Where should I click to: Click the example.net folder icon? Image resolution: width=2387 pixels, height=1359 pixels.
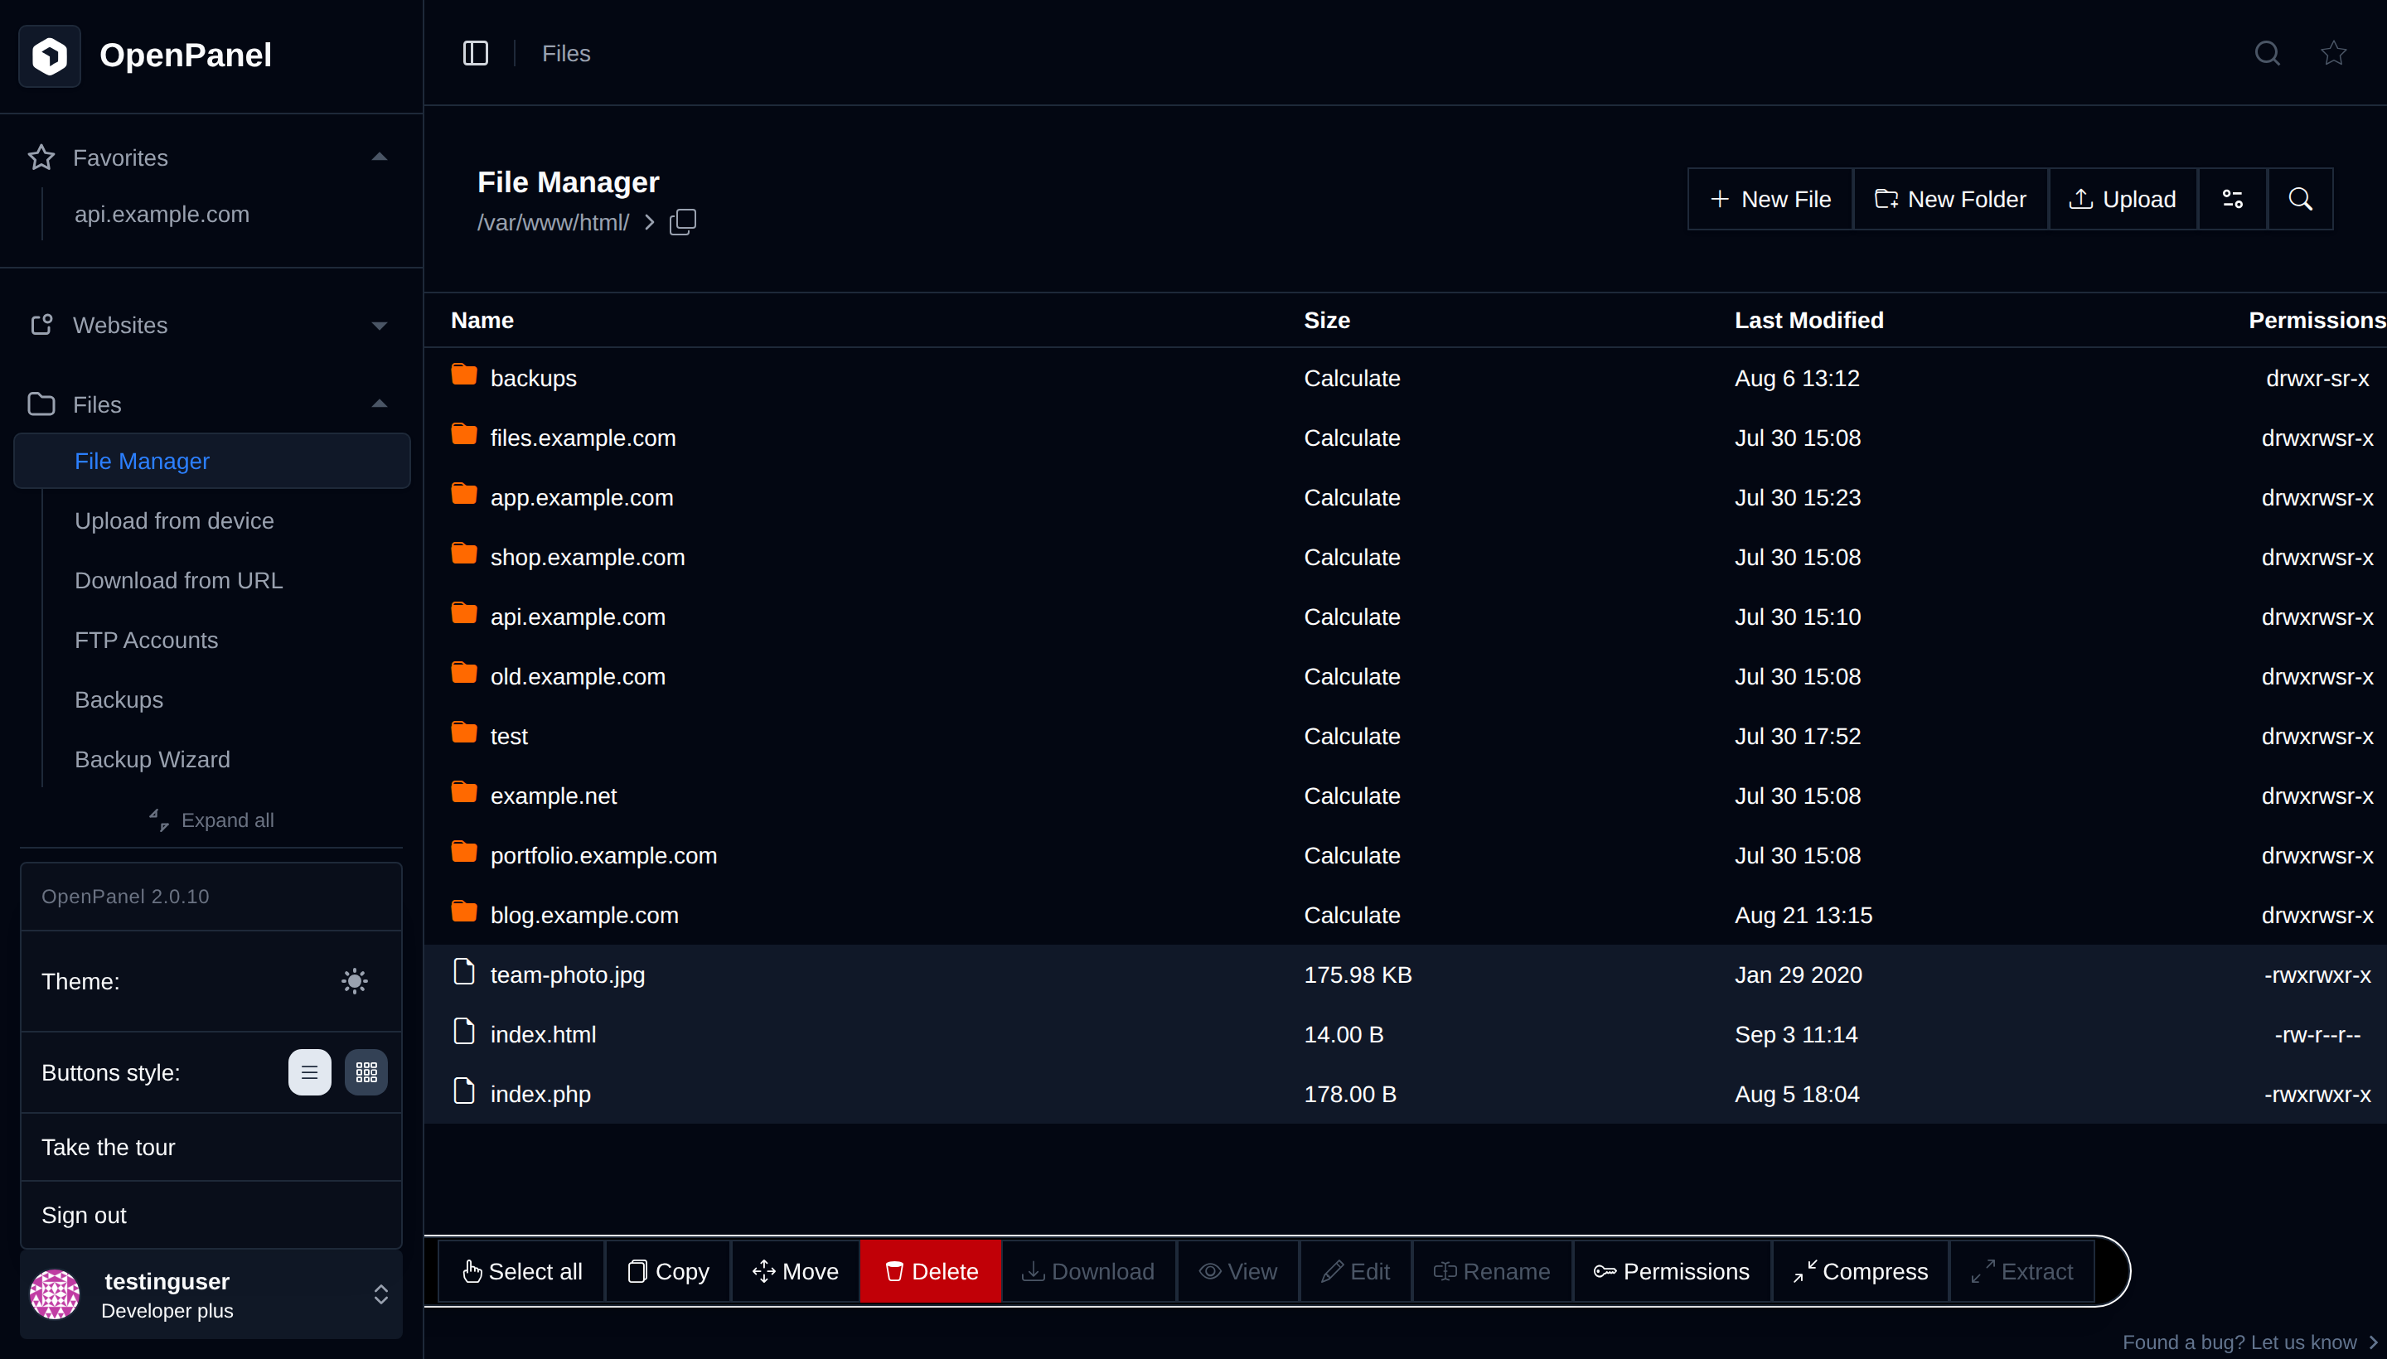click(x=464, y=793)
